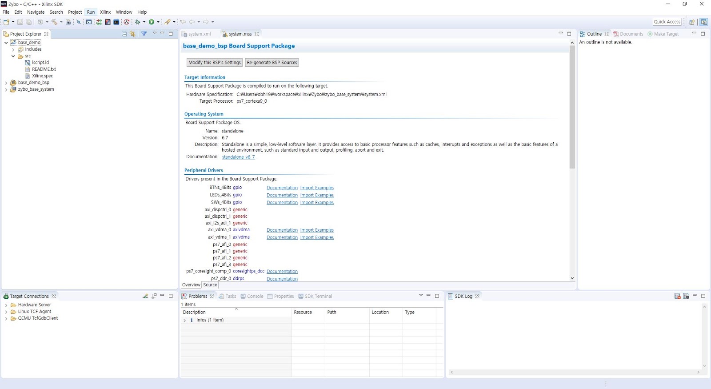This screenshot has height=389, width=711.
Task: Open the standalone v6_7 documentation link
Action: [239, 157]
